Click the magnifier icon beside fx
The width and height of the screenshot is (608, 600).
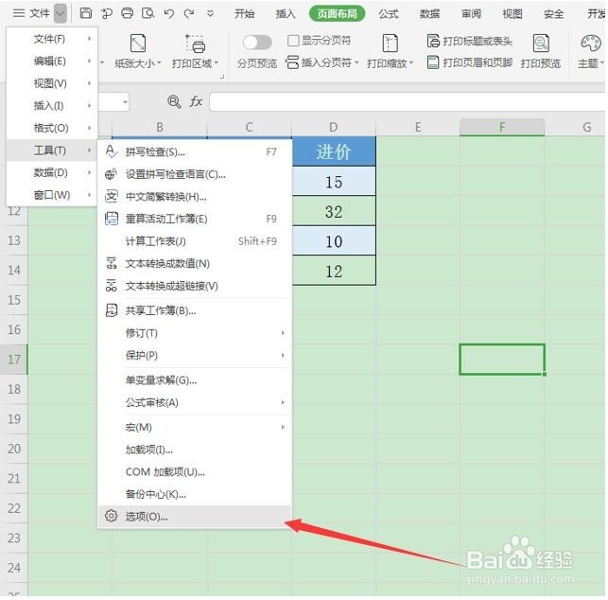click(x=174, y=101)
